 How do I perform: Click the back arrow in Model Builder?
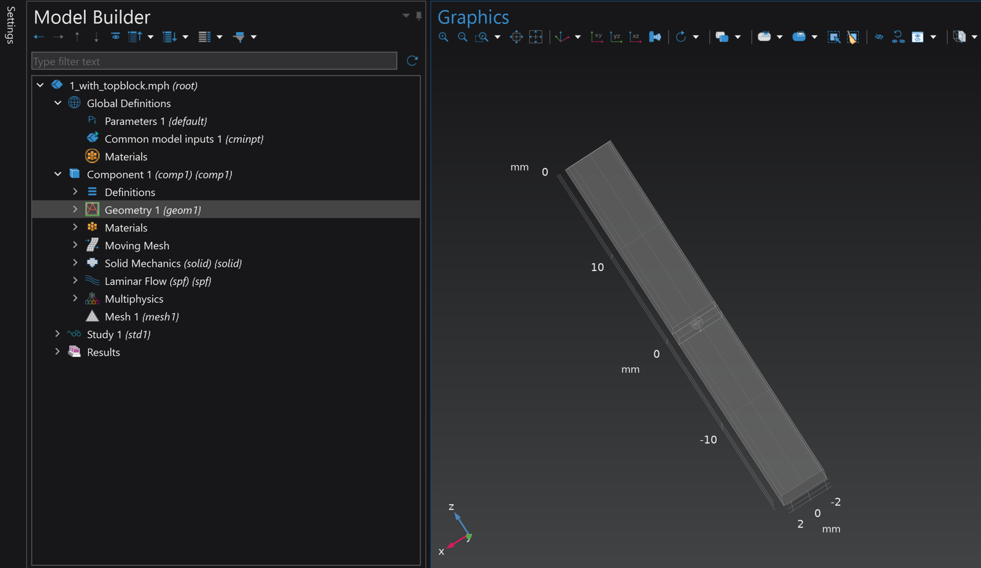(39, 37)
